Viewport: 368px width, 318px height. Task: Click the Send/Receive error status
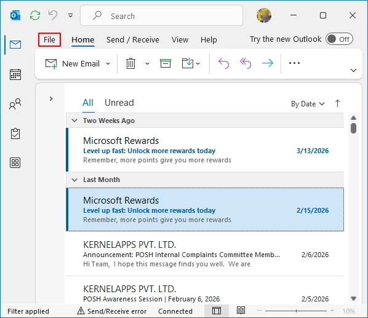coord(112,311)
